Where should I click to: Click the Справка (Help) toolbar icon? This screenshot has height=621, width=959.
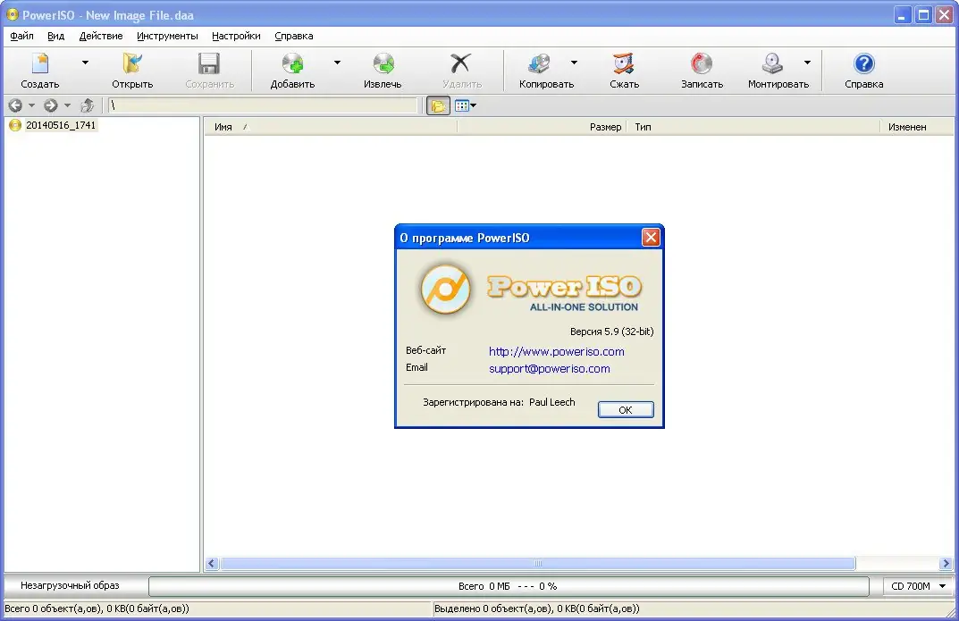(x=863, y=63)
